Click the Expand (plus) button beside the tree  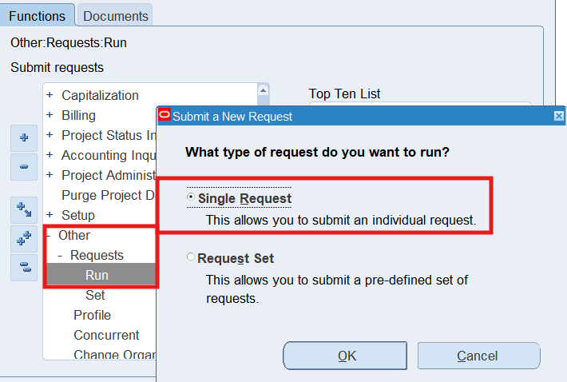pyautogui.click(x=23, y=138)
